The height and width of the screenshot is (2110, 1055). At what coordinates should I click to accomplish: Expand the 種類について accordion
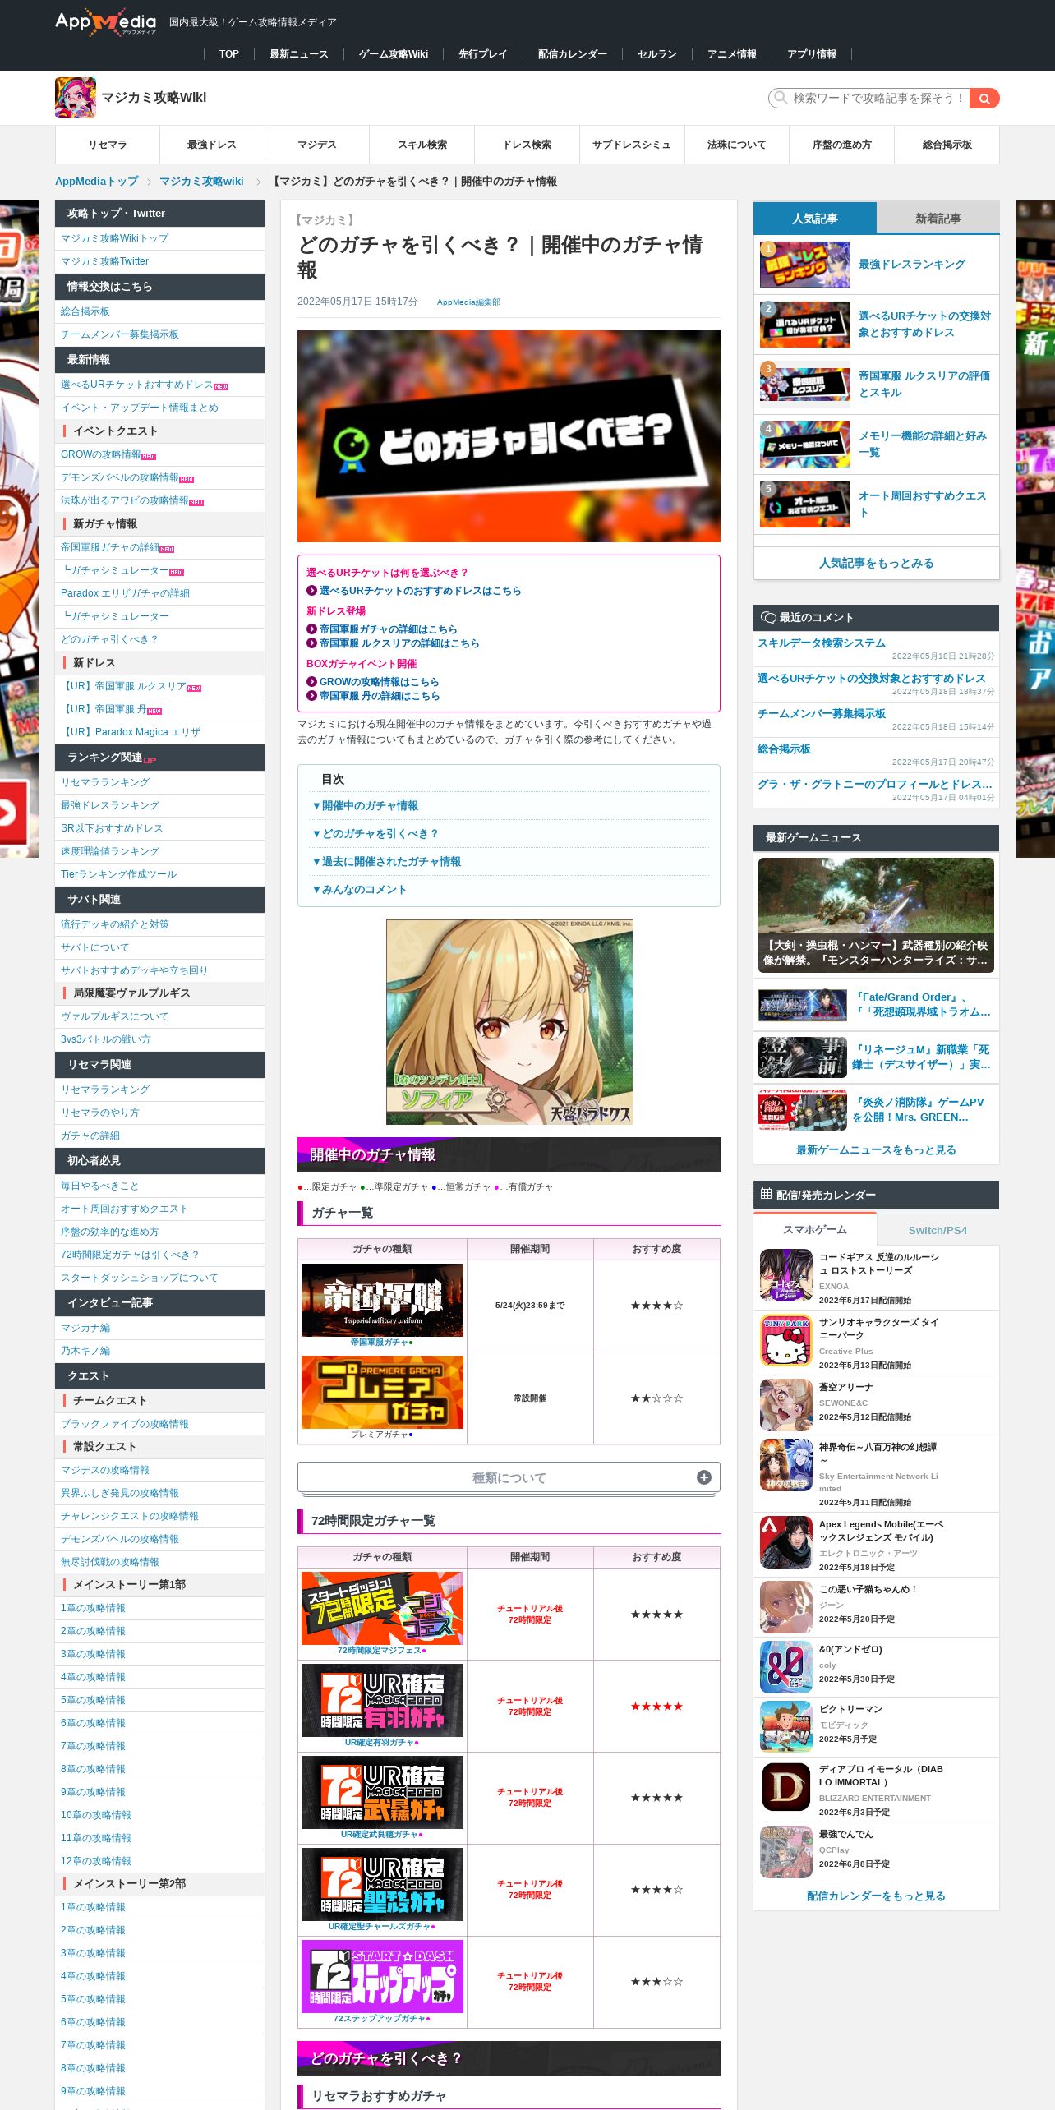pyautogui.click(x=509, y=1477)
